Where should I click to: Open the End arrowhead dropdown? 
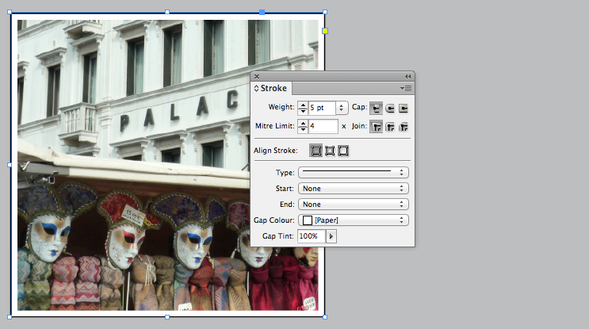click(354, 204)
